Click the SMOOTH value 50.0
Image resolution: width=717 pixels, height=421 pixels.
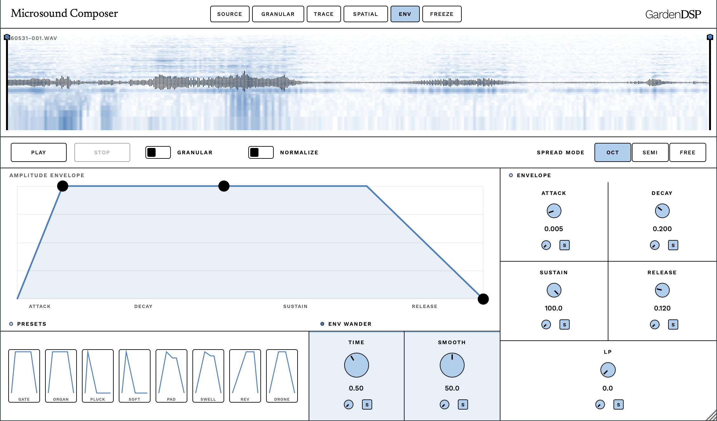(452, 388)
